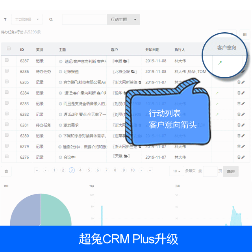Select the checkbox for row 6284
Image resolution: width=252 pixels, height=252 pixels.
point(7,92)
